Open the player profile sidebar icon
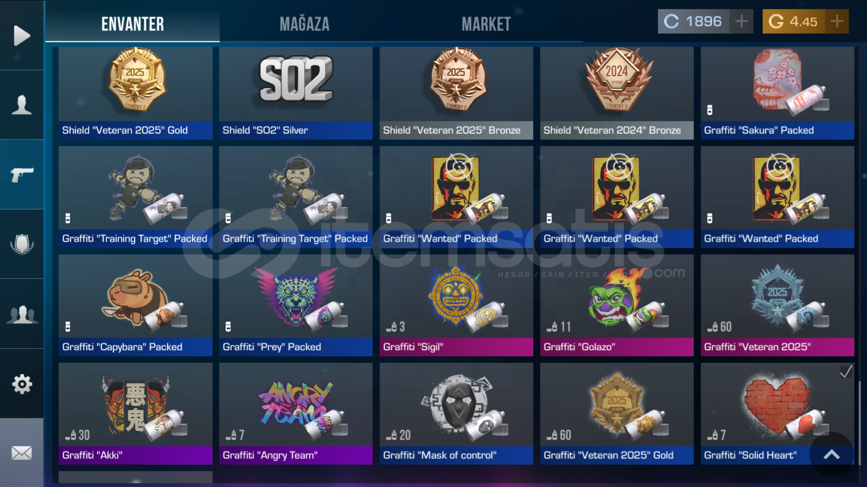Screen dimensions: 867x487 pos(22,105)
